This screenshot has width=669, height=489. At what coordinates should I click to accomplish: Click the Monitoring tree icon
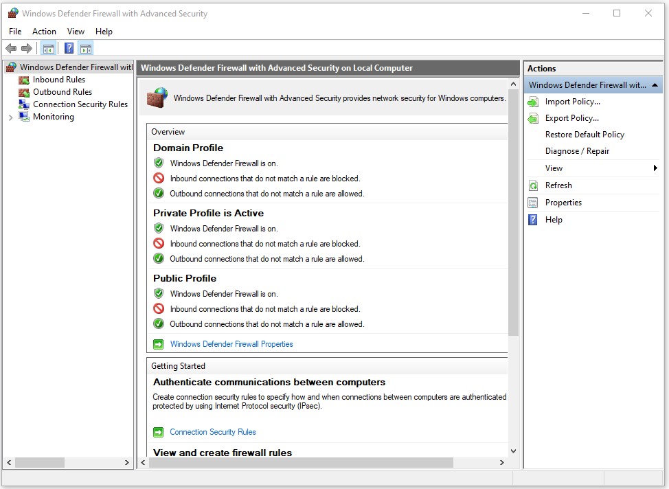point(24,117)
